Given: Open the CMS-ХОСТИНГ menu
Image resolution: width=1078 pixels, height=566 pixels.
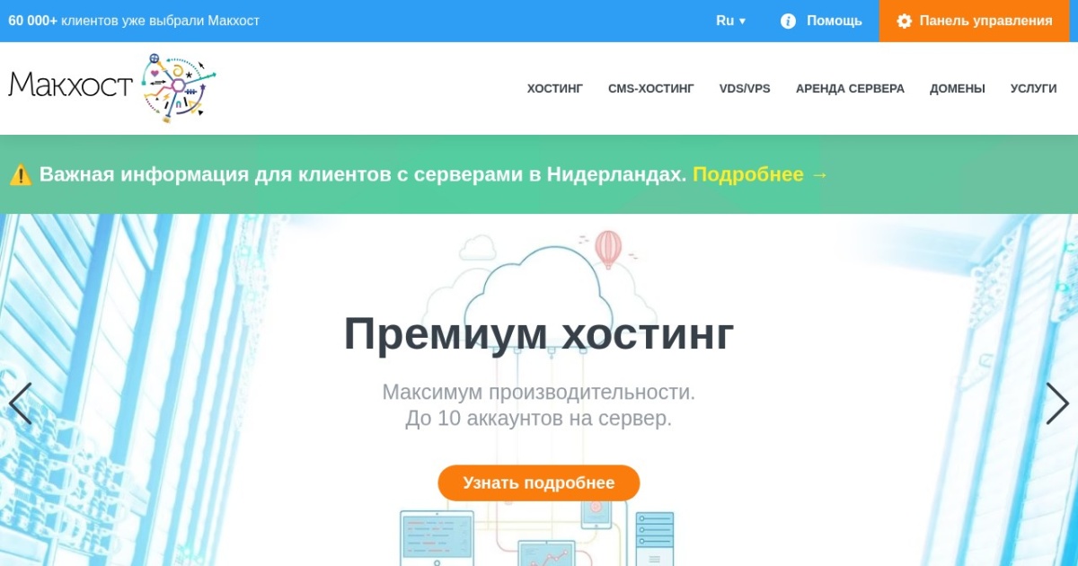Looking at the screenshot, I should click(x=651, y=89).
